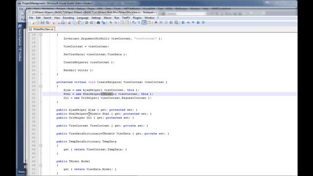Image resolution: width=313 pixels, height=176 pixels.
Task: Click the User Defined Language toolbar icon
Action: click(149, 22)
